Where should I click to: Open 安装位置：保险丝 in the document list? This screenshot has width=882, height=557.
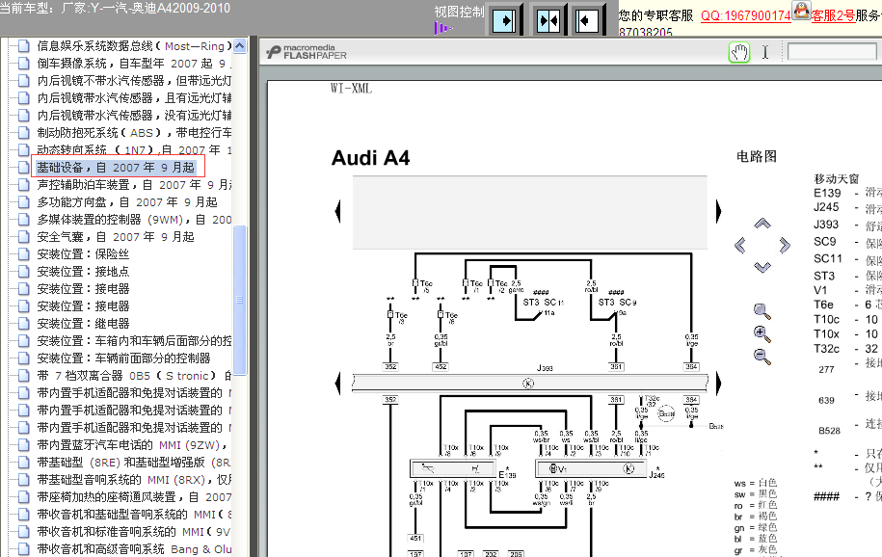(x=83, y=254)
